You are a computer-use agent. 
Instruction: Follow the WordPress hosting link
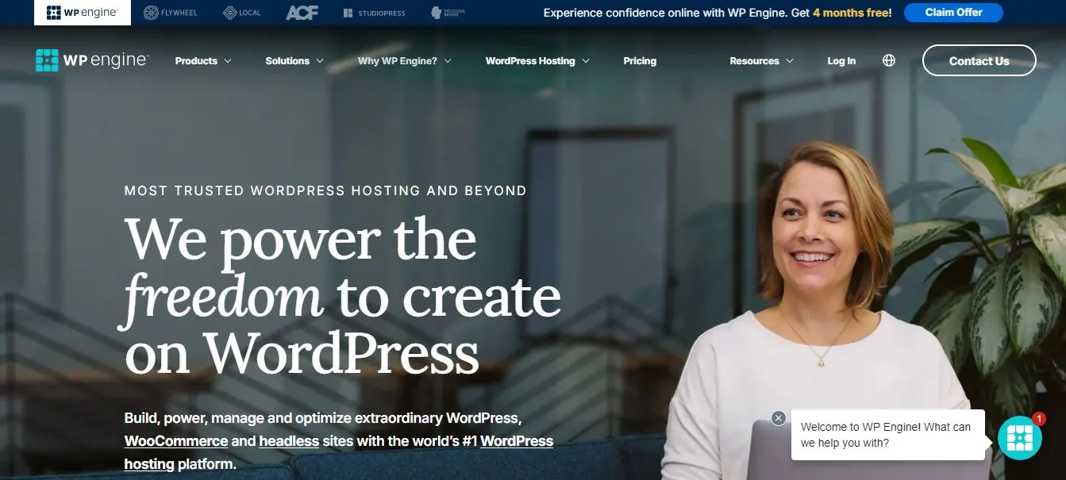click(517, 440)
